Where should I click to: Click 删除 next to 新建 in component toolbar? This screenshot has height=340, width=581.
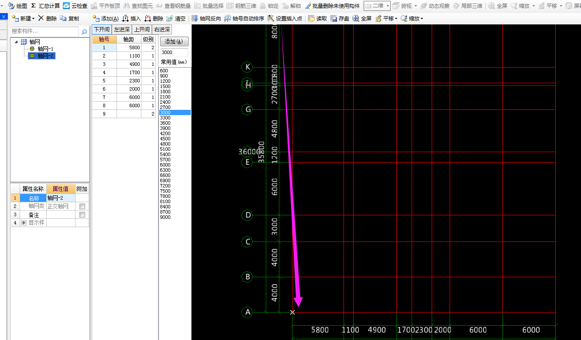click(x=47, y=19)
